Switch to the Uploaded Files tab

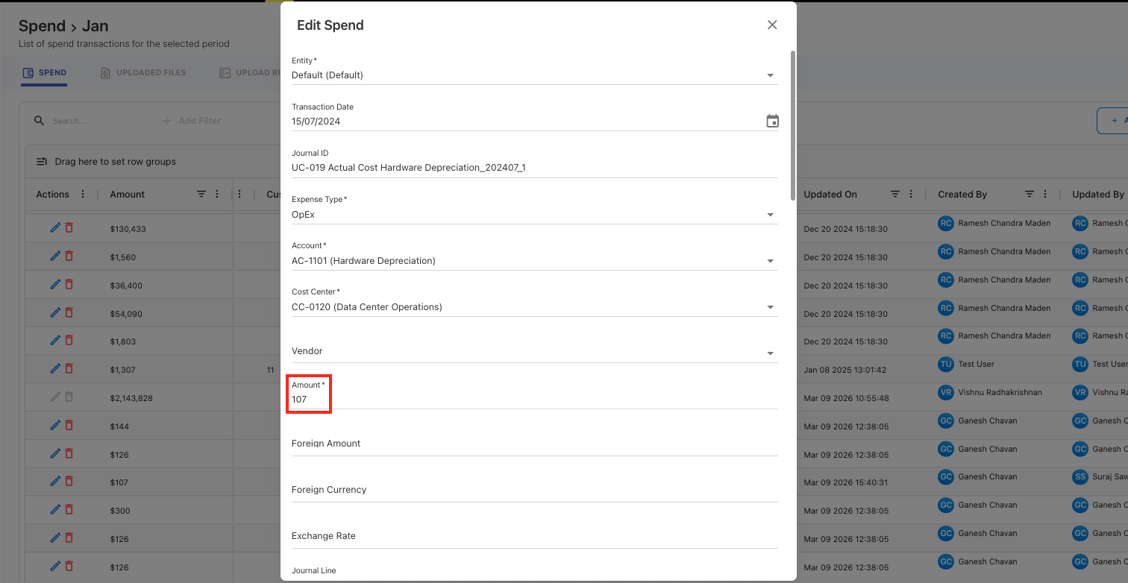click(x=144, y=73)
